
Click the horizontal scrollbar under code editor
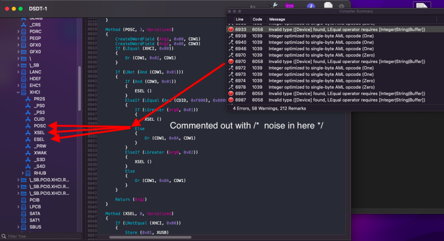coord(150,237)
